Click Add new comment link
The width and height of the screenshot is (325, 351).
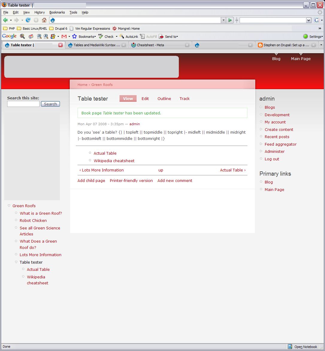click(x=175, y=180)
